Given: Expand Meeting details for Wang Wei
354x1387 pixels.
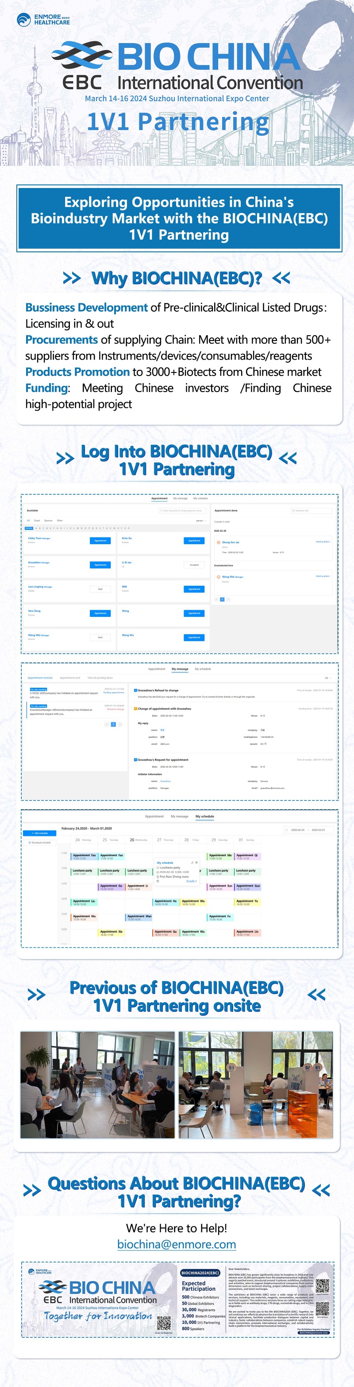Looking at the screenshot, I should [x=323, y=576].
